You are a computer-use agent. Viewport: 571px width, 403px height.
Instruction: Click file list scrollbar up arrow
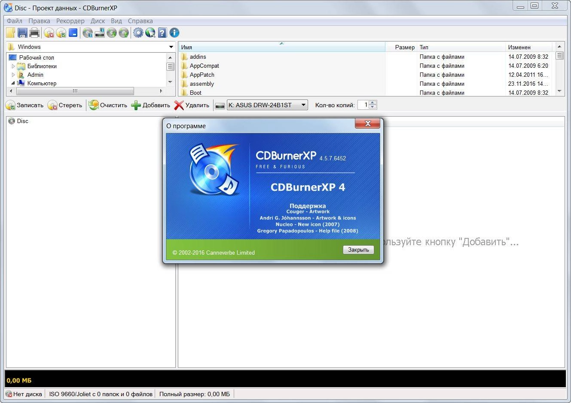[x=559, y=46]
